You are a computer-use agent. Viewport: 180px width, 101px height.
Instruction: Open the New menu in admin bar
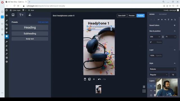click(x=31, y=10)
